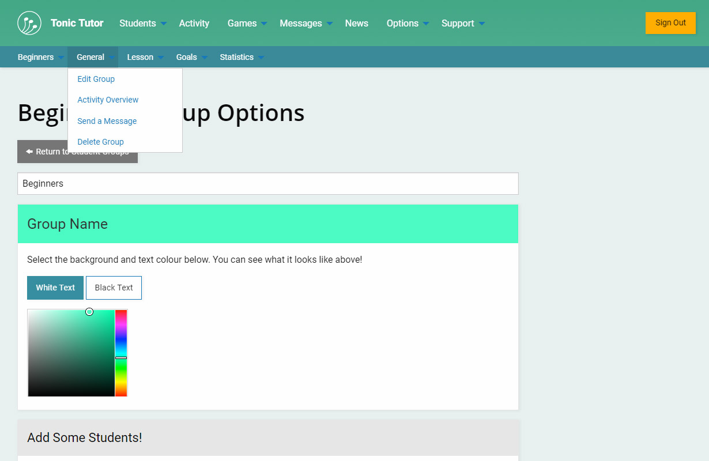
Task: Click the Games dropdown arrow icon
Action: pos(264,24)
